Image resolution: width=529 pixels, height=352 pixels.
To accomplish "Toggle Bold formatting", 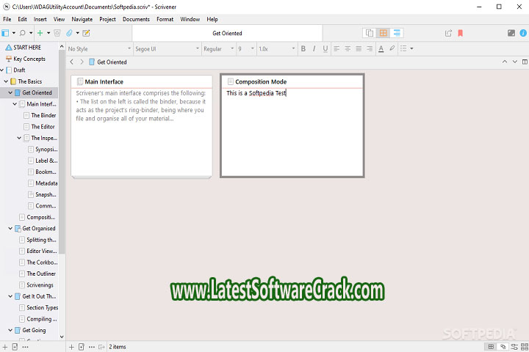I will pos(303,49).
